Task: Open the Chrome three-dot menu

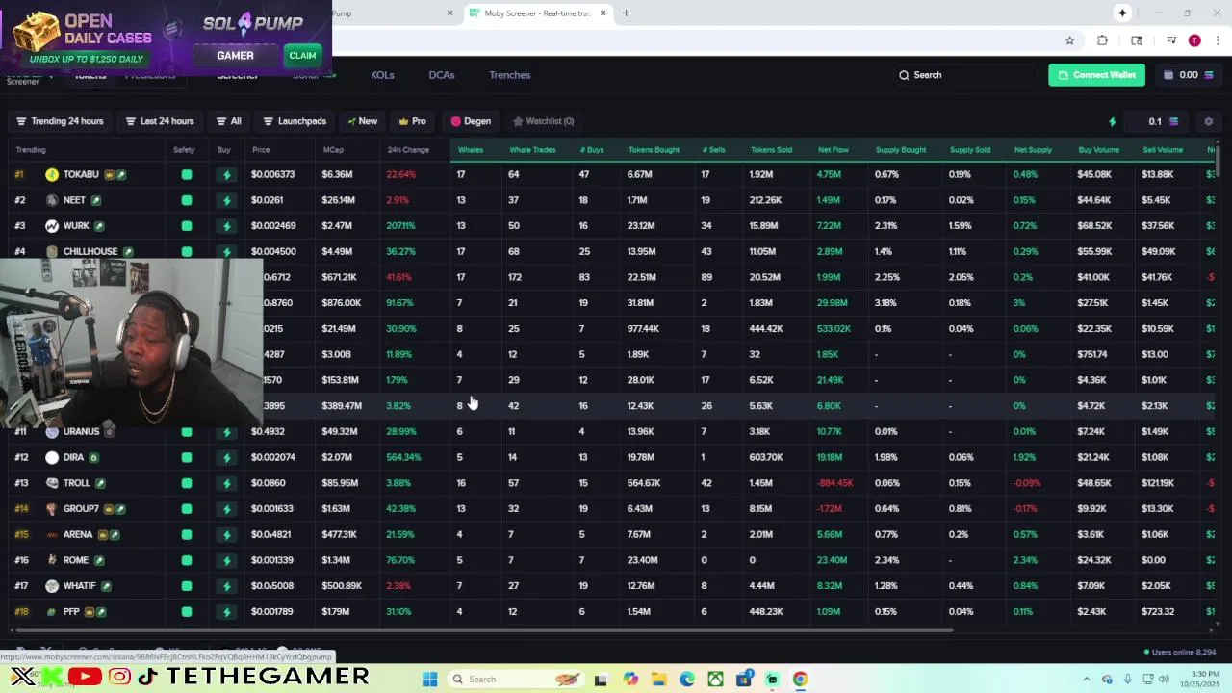Action: (1218, 40)
